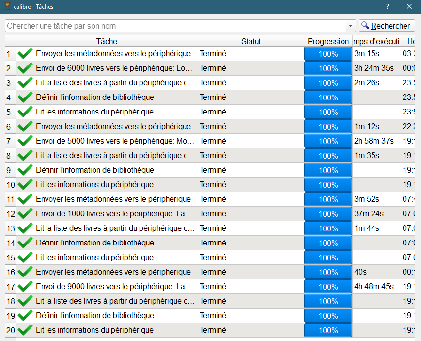
Task: Select row number 3 header
Action: click(11, 82)
